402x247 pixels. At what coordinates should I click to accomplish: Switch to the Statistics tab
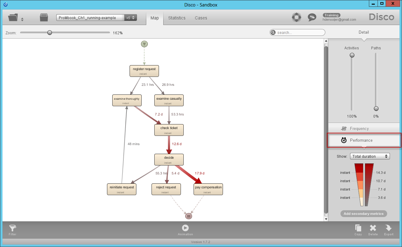coord(177,18)
